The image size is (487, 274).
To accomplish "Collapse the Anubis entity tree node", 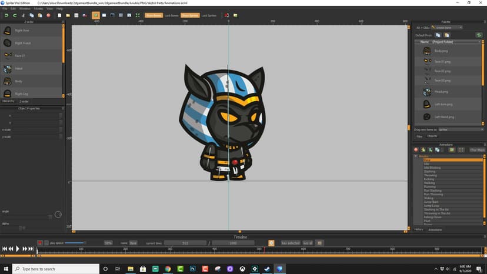I will (416, 156).
